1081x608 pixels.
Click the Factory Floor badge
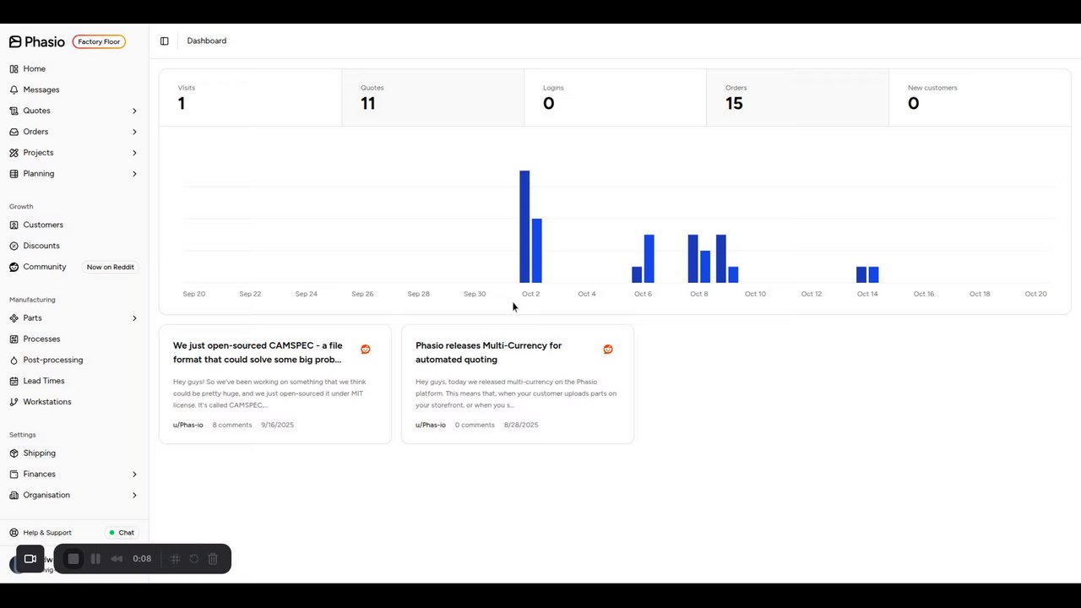99,41
